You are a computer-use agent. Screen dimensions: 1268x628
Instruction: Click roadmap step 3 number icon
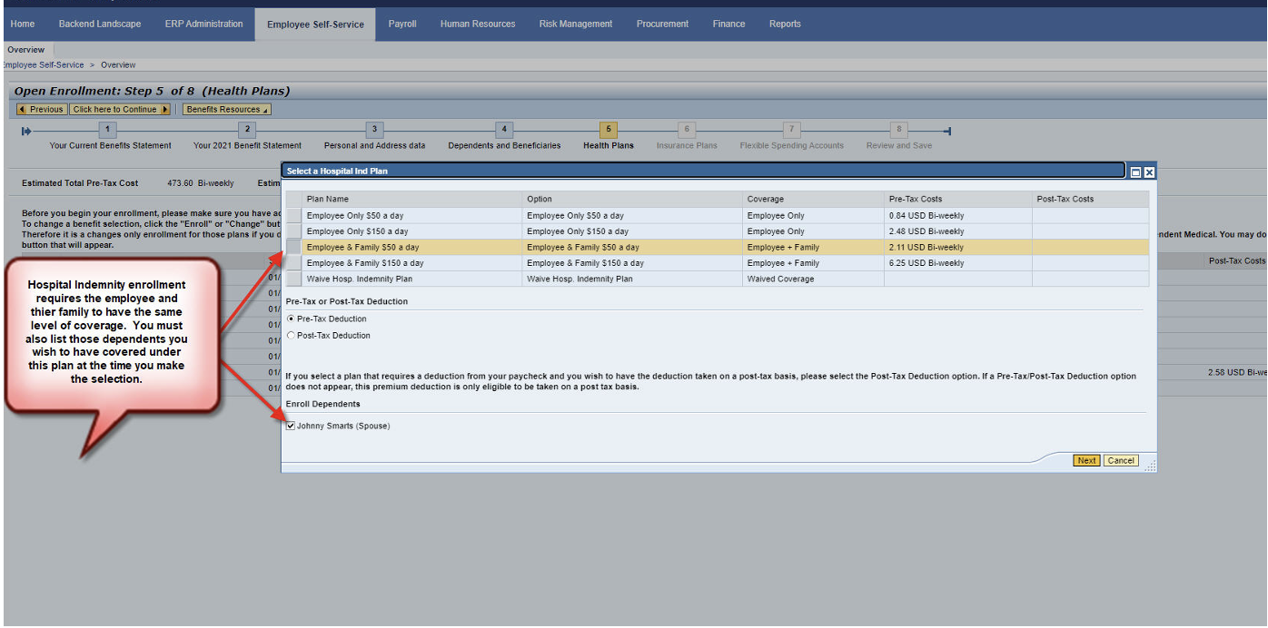tap(374, 131)
